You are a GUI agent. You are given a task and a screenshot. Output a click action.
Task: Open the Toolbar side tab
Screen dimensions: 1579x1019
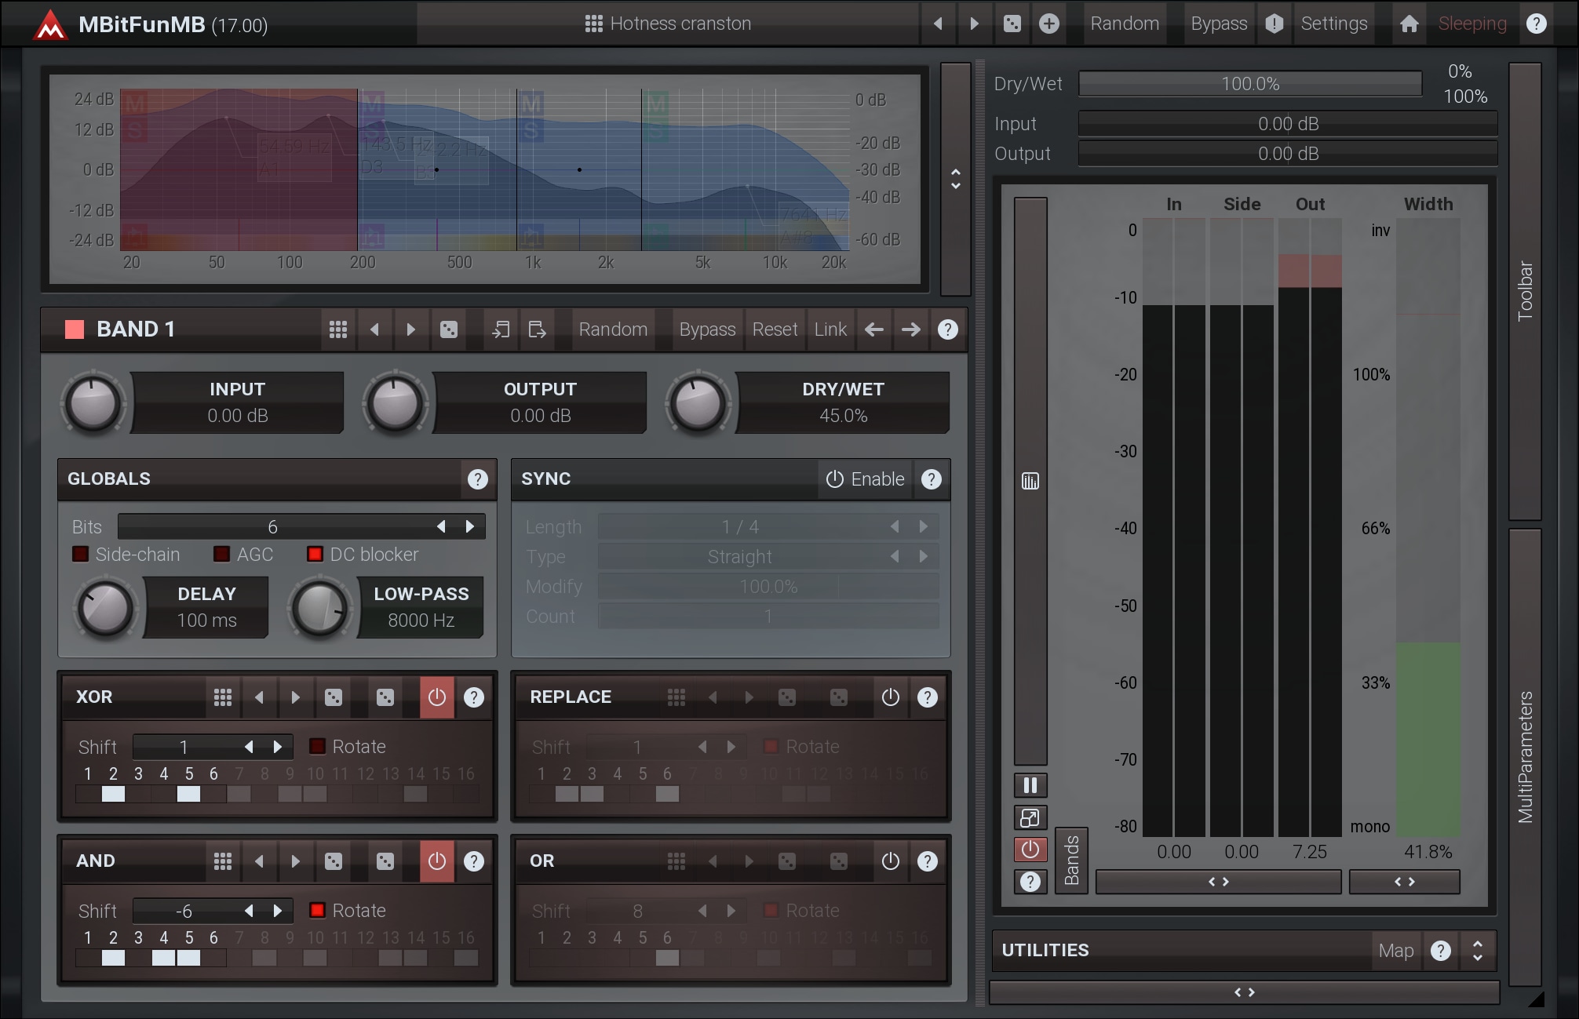[1524, 290]
